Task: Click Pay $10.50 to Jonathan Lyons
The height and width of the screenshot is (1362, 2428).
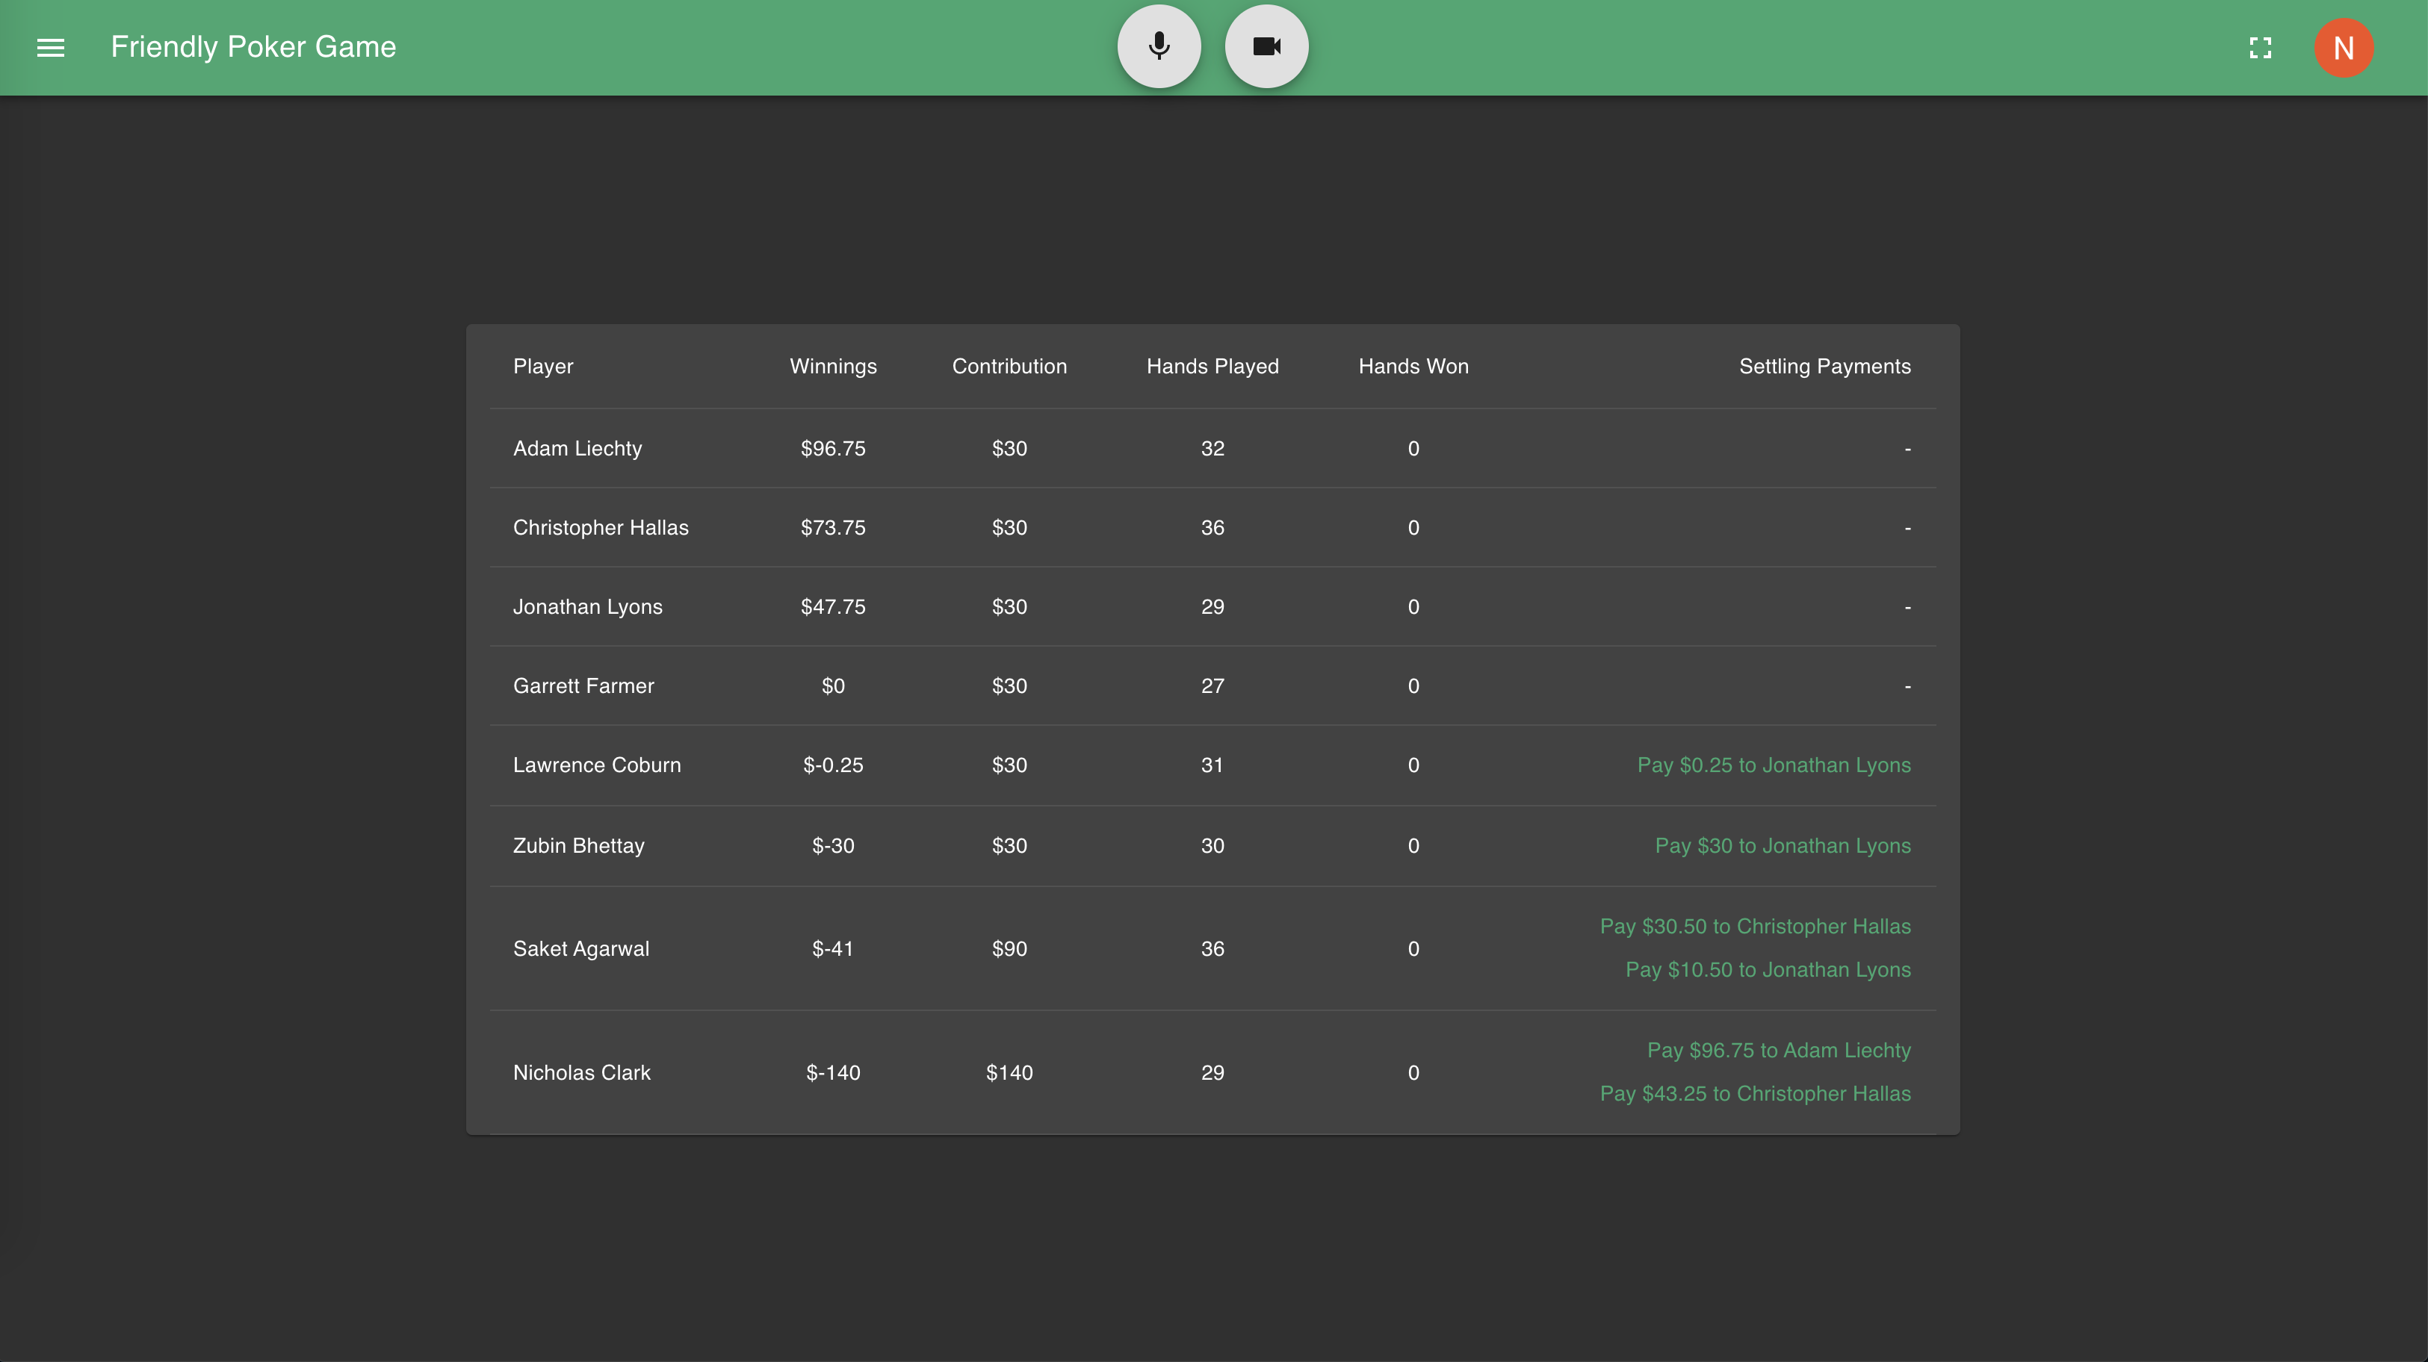Action: tap(1768, 969)
